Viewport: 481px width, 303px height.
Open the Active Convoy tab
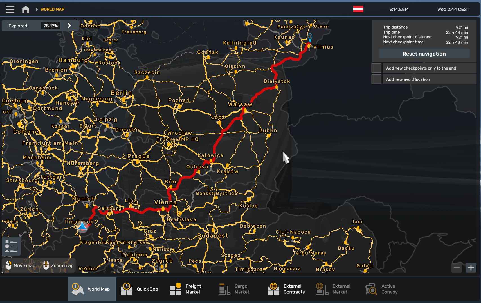[381, 289]
